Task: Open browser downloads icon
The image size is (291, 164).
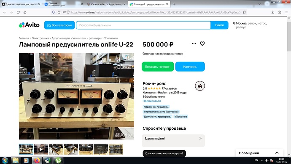Action: click(272, 12)
